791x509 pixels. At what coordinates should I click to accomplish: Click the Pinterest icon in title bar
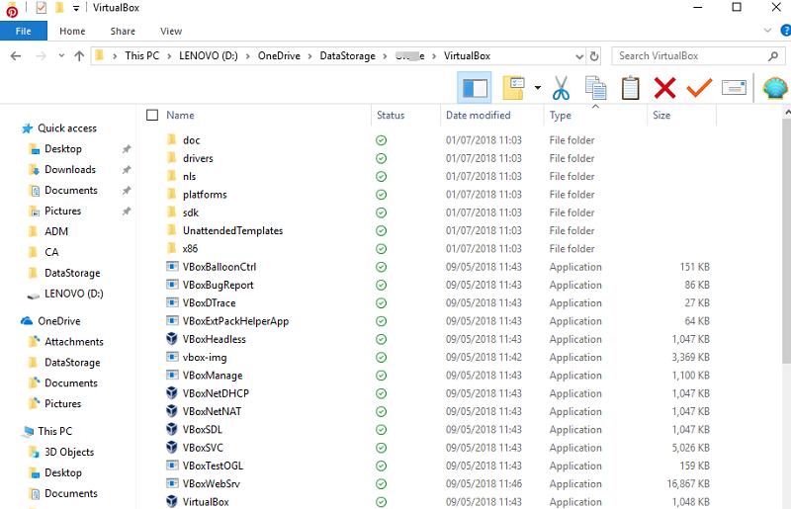point(12,10)
